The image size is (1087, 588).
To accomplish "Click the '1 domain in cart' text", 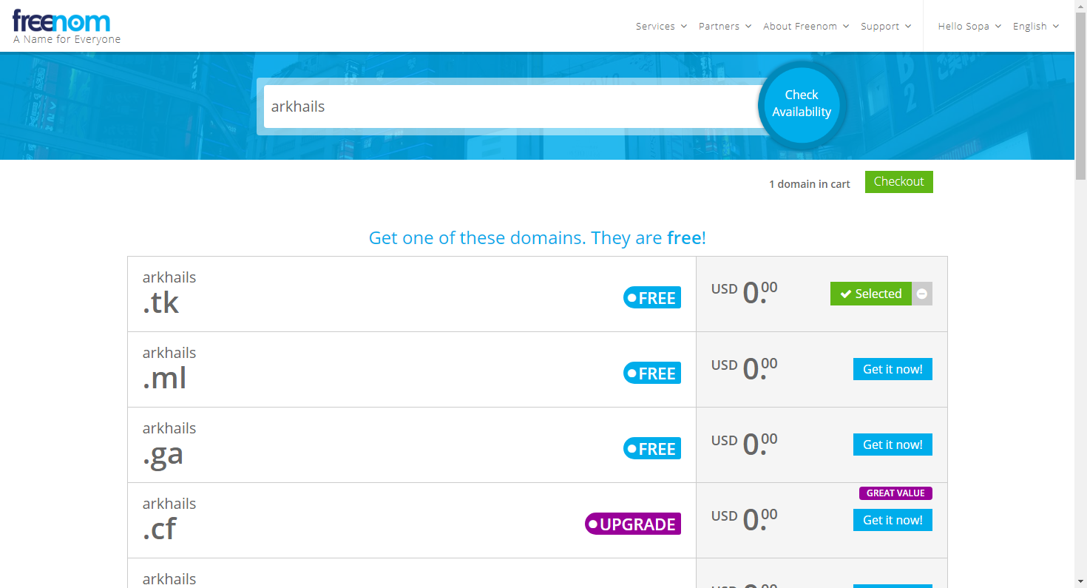I will click(x=810, y=184).
